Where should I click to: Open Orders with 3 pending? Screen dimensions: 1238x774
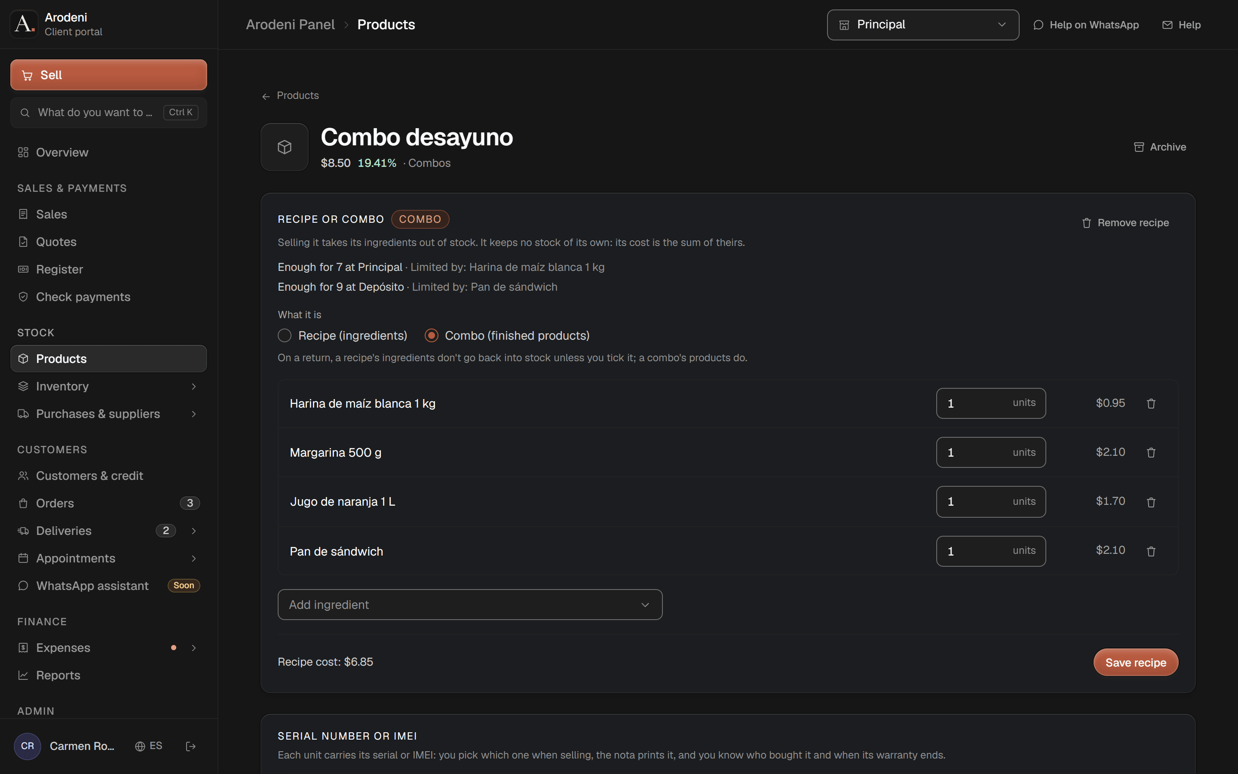(108, 503)
